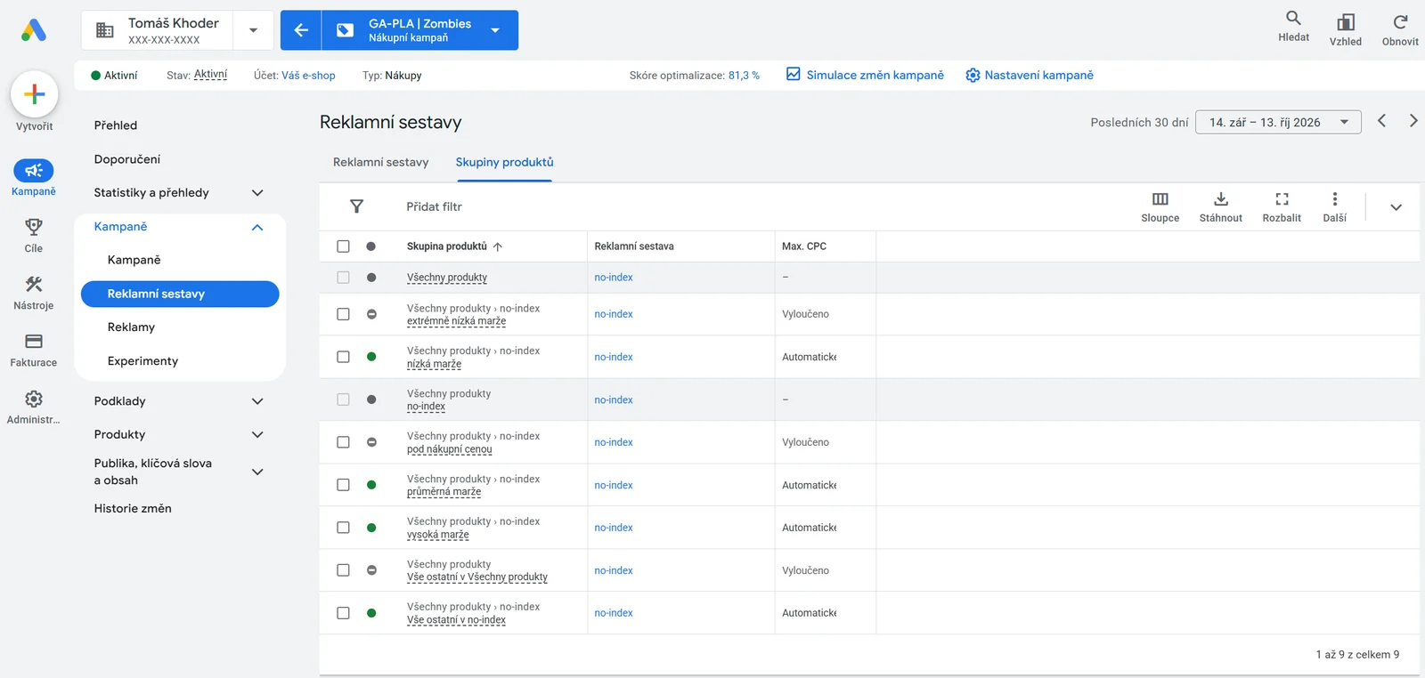This screenshot has width=1425, height=678.
Task: Click the blue back arrow button
Action: pos(301,30)
